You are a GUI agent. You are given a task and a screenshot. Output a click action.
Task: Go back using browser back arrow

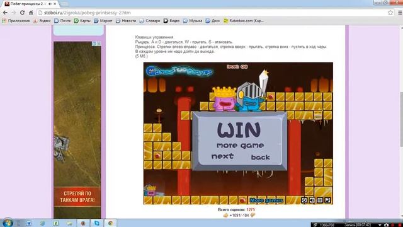[x=5, y=13]
